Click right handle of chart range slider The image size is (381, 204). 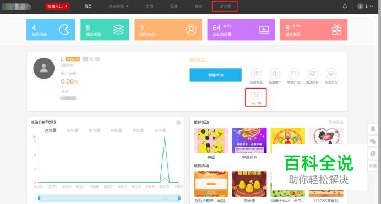pos(179,198)
